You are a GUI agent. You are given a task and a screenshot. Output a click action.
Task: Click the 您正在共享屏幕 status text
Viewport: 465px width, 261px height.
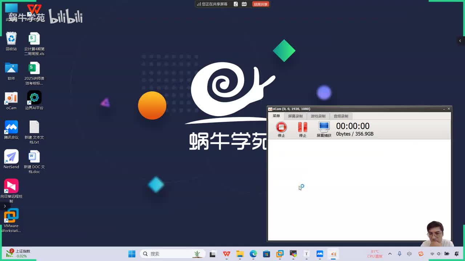[214, 4]
